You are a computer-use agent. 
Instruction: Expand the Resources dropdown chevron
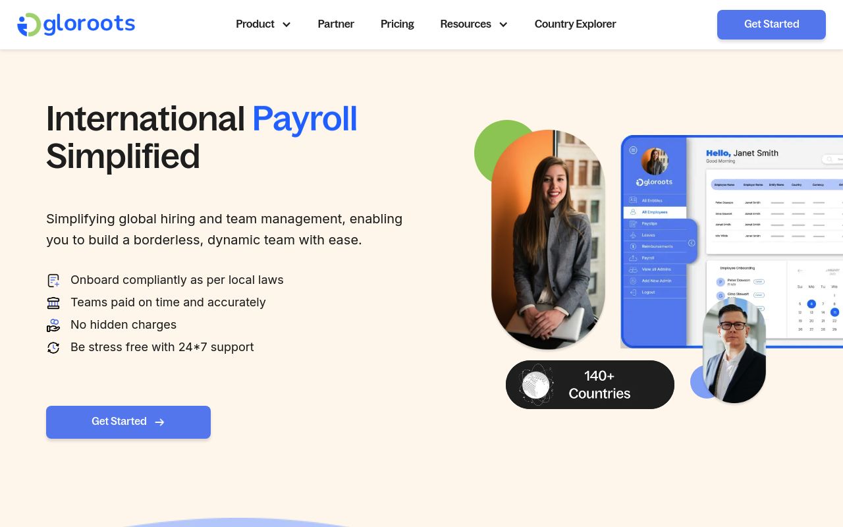coord(503,24)
